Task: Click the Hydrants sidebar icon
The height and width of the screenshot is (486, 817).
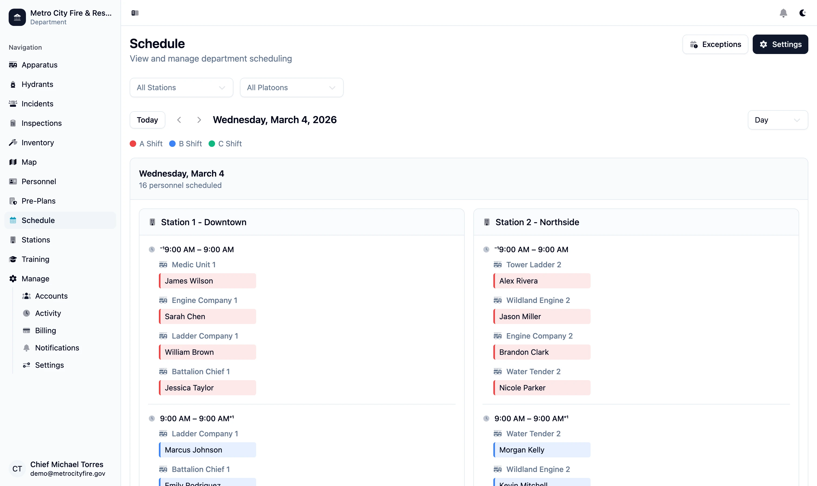Action: tap(13, 85)
